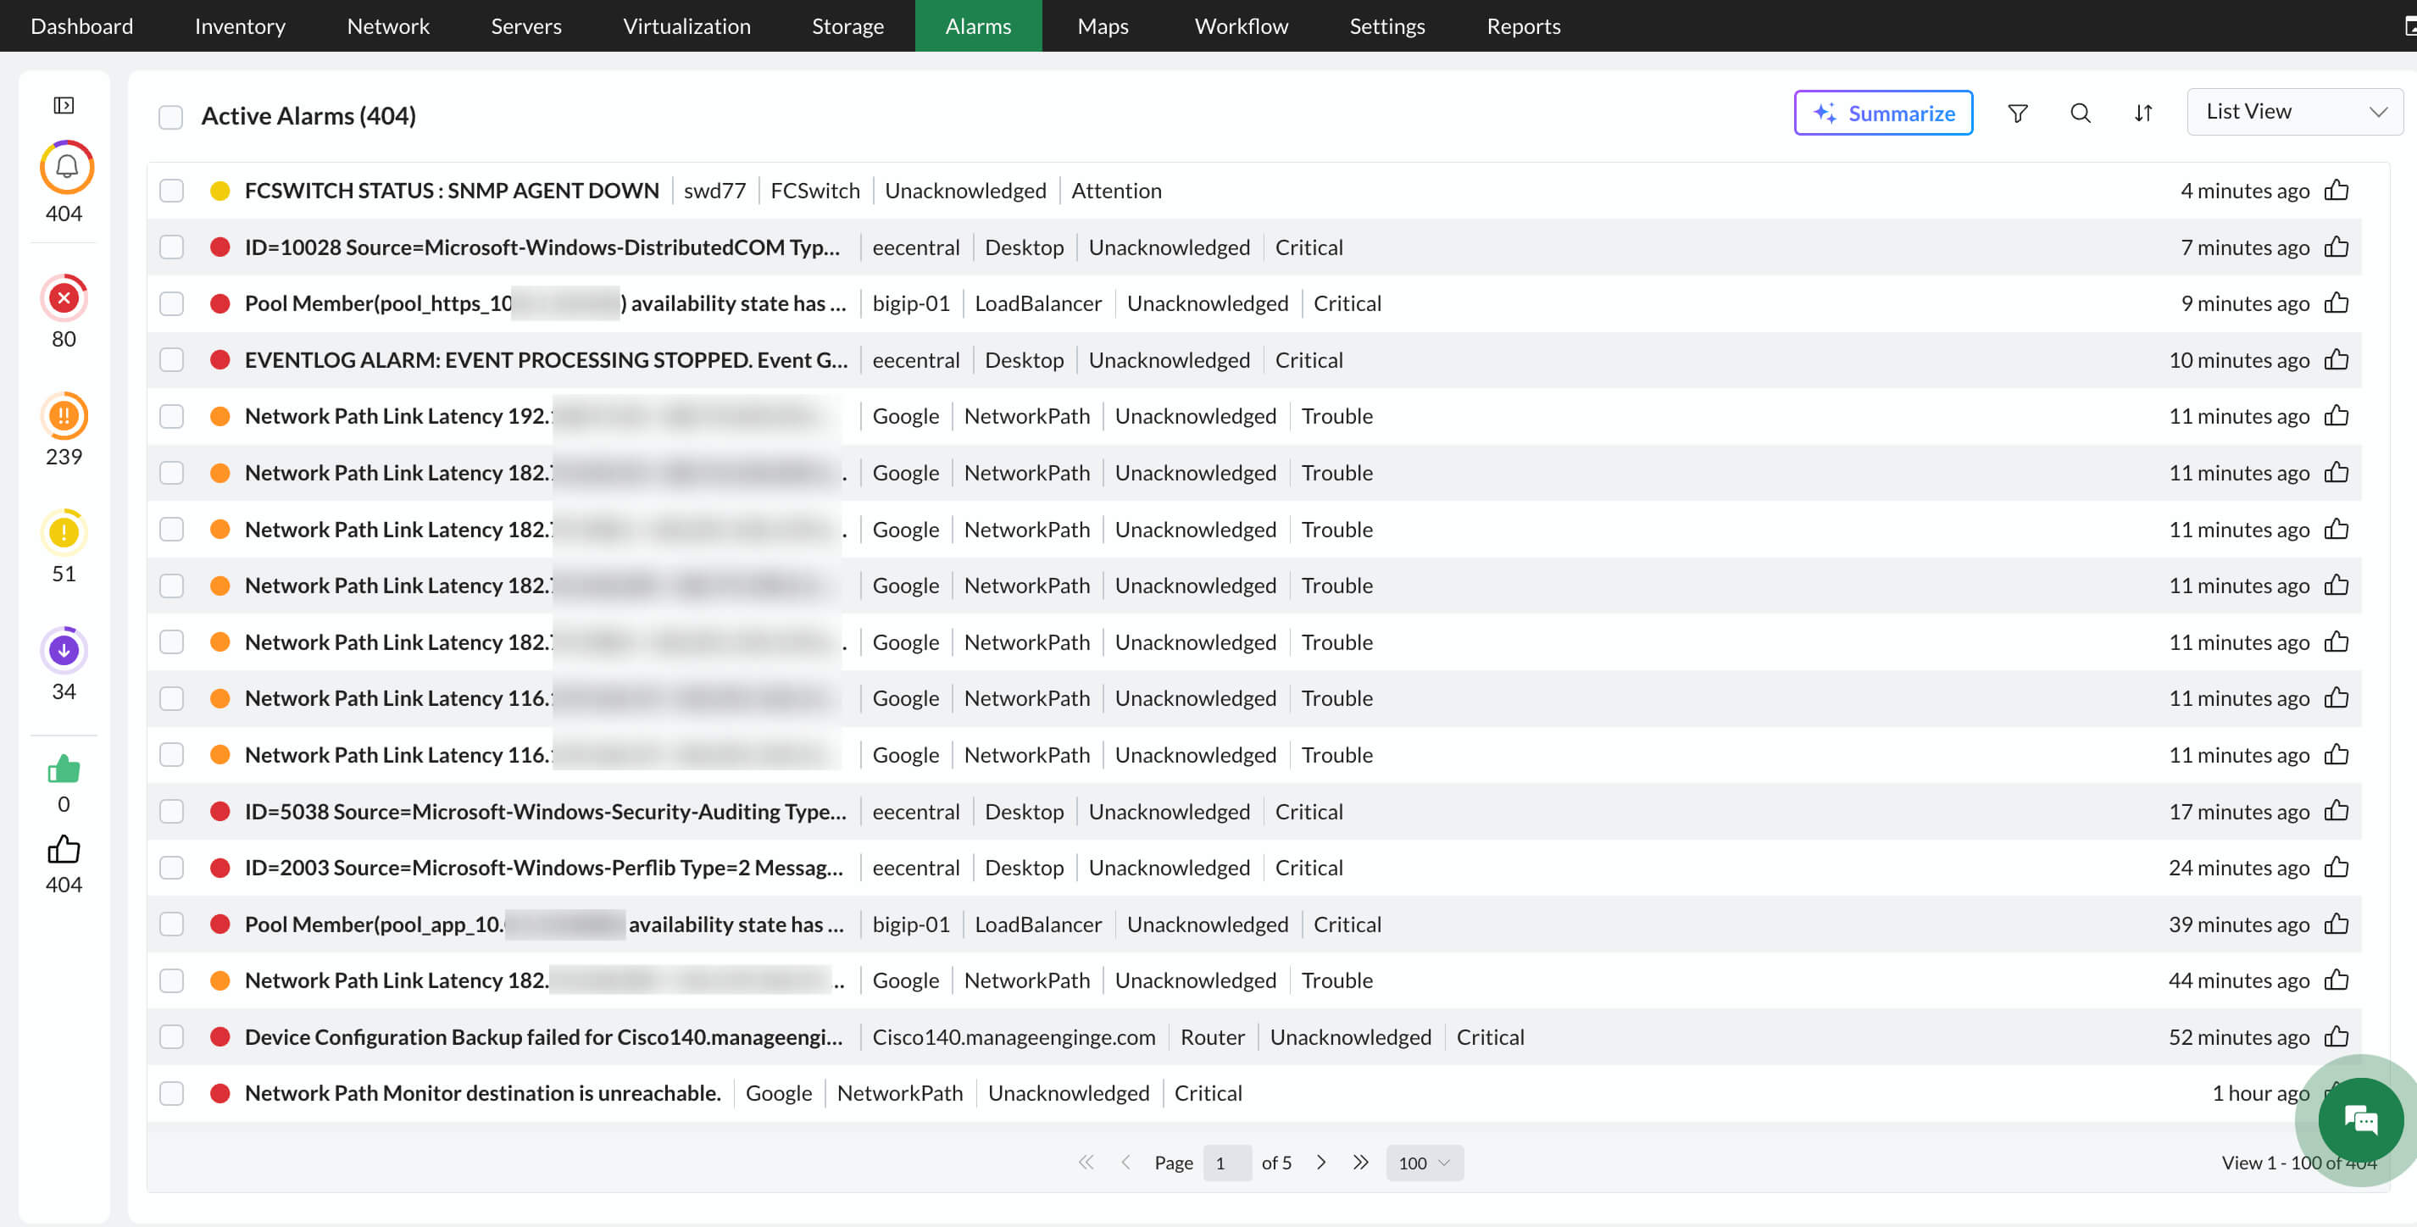Acknowledge EVENTLOG ALARM row thumbs-up
This screenshot has width=2417, height=1227.
click(x=2336, y=359)
